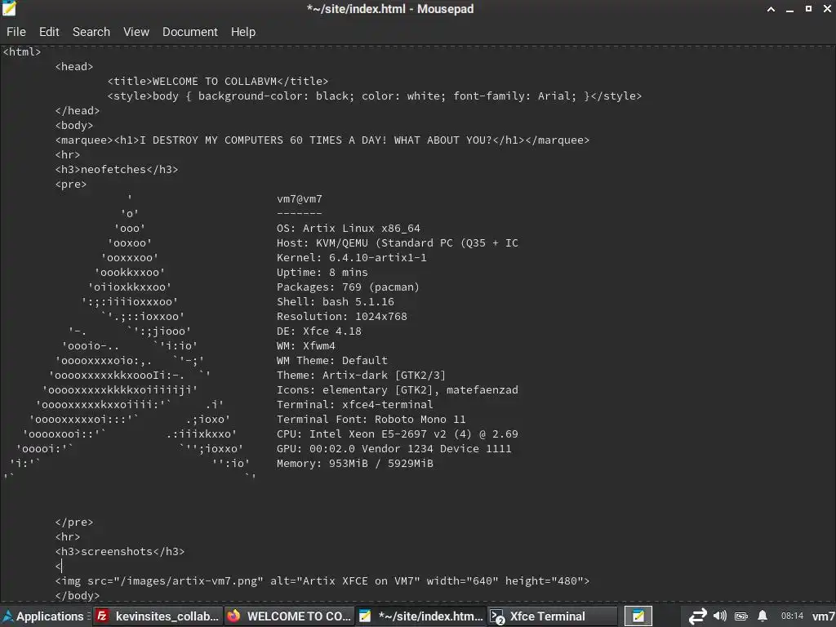Click the battery power manager icon
Viewport: 836px width, 627px height.
click(x=741, y=616)
